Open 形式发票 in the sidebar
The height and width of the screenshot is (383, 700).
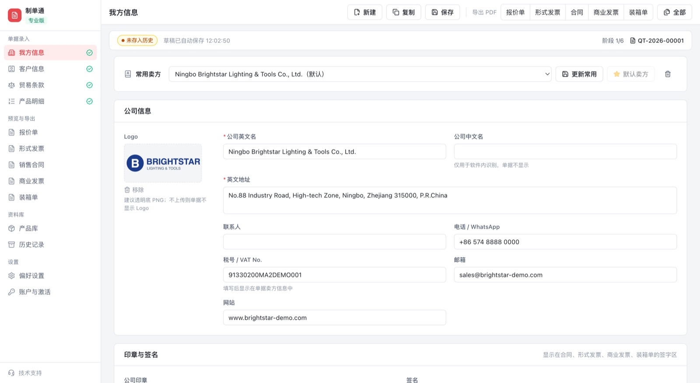pos(50,148)
